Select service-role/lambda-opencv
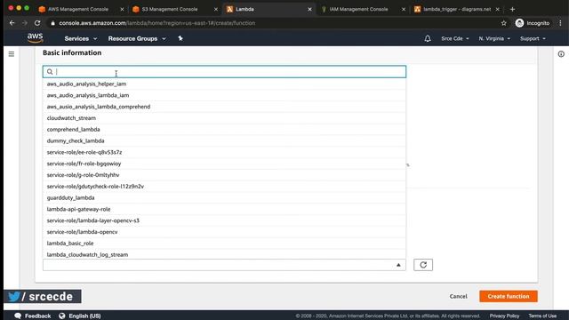This screenshot has height=320, width=569. click(224, 232)
